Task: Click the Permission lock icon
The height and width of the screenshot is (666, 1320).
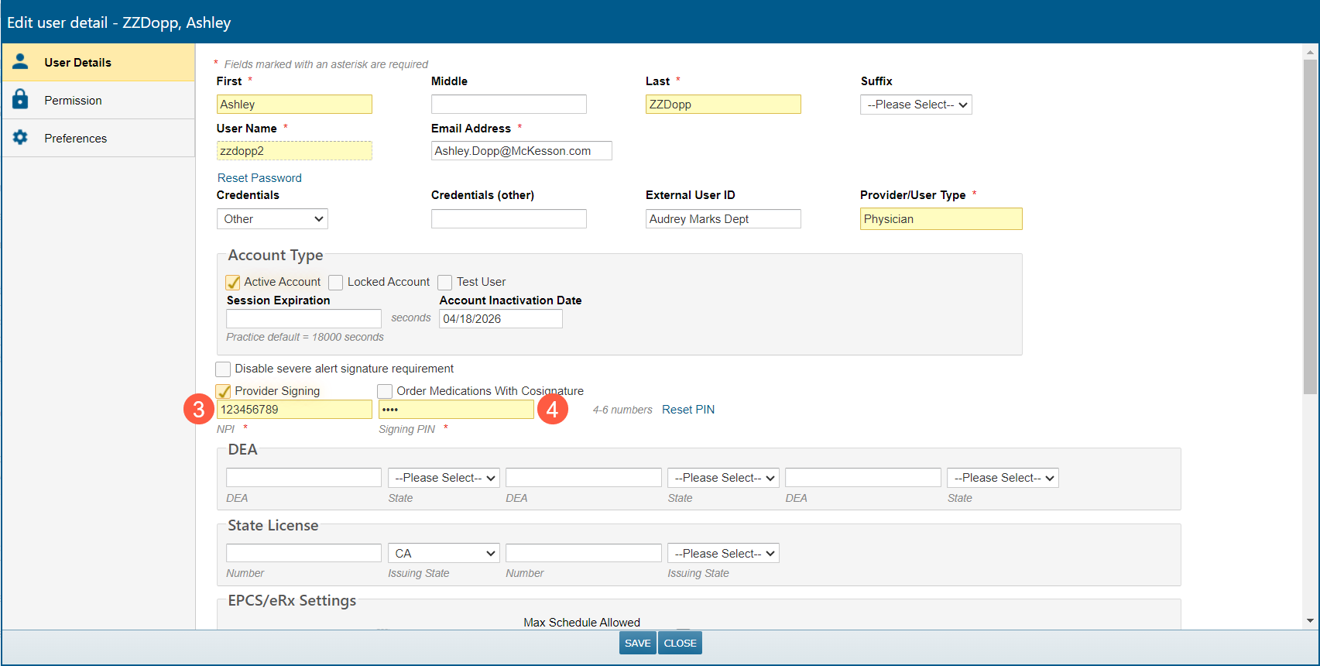Action: [x=21, y=100]
